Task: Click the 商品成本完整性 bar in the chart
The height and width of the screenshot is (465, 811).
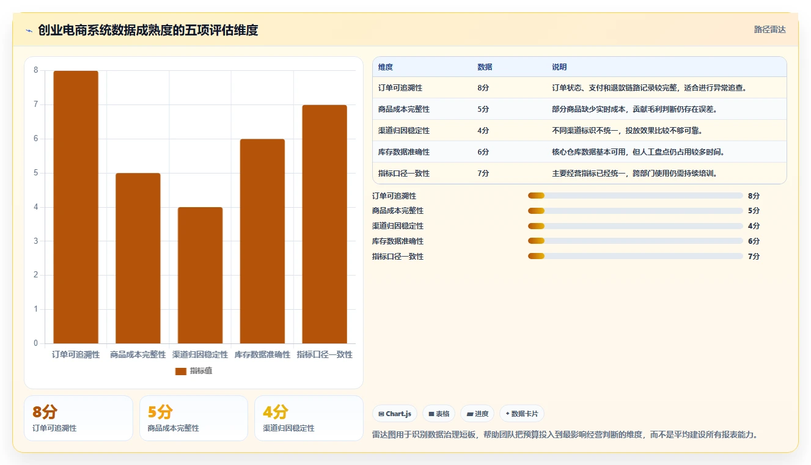Action: pyautogui.click(x=138, y=258)
